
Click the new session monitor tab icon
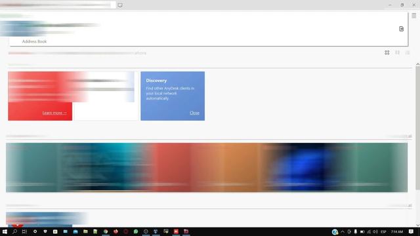coord(120,5)
